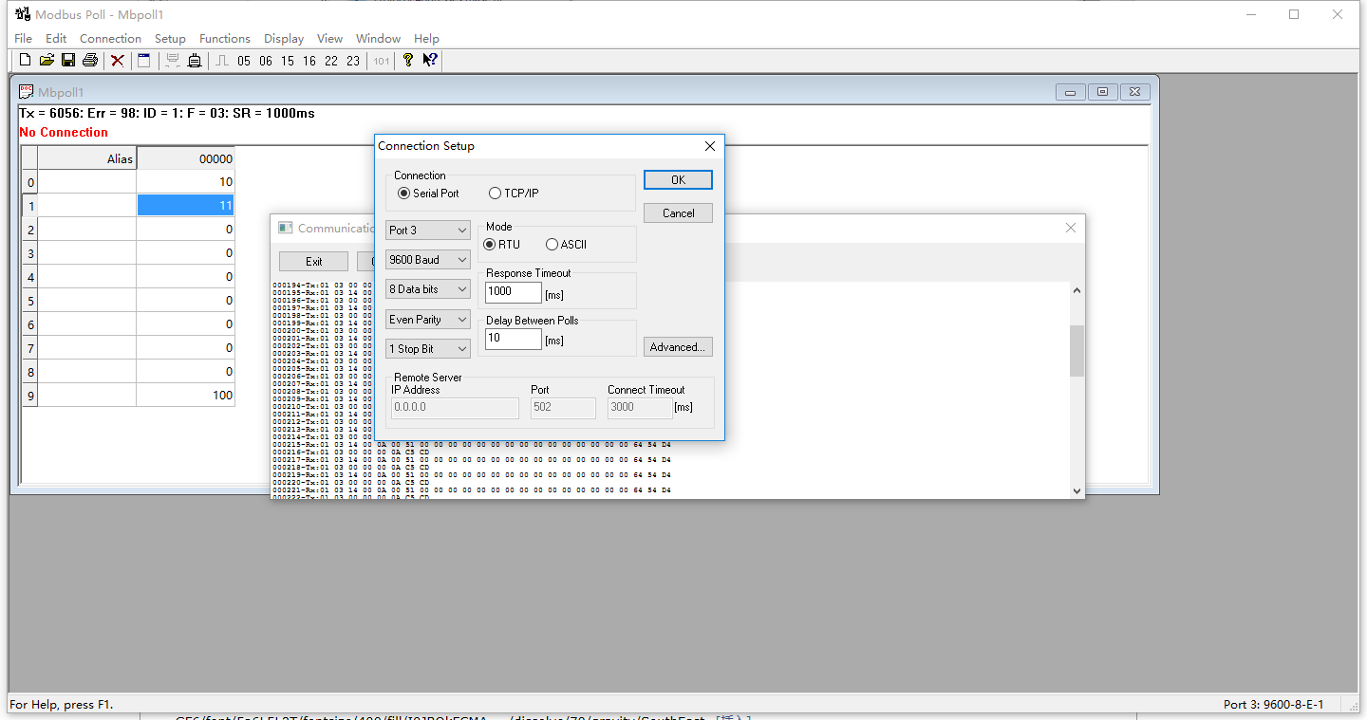Image resolution: width=1367 pixels, height=720 pixels.
Task: Close the Communication window with its X
Action: (1071, 228)
